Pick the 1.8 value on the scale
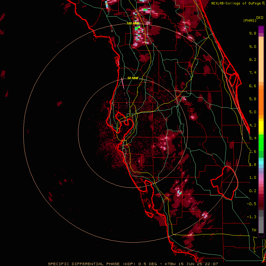 coord(253,165)
